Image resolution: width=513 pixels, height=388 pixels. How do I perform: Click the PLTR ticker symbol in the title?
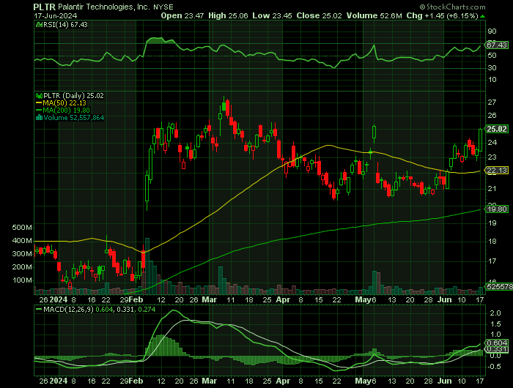pyautogui.click(x=45, y=7)
